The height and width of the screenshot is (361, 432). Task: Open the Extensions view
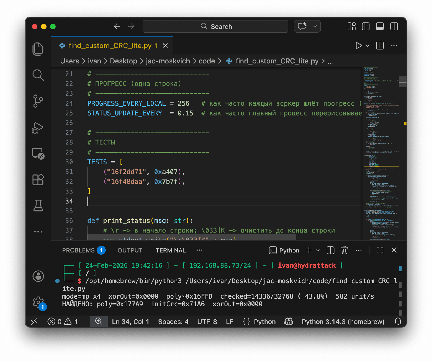[38, 180]
